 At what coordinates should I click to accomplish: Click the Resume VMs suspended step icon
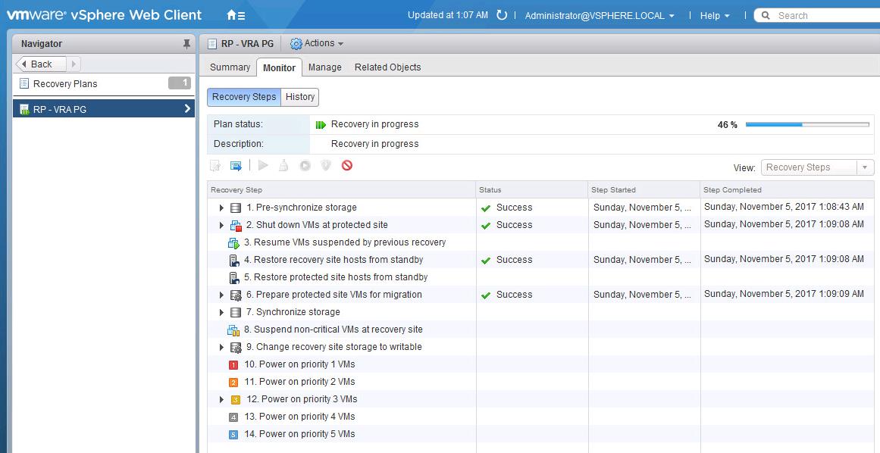coord(233,242)
